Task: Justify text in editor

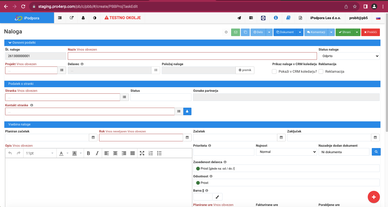Action: coord(133,153)
